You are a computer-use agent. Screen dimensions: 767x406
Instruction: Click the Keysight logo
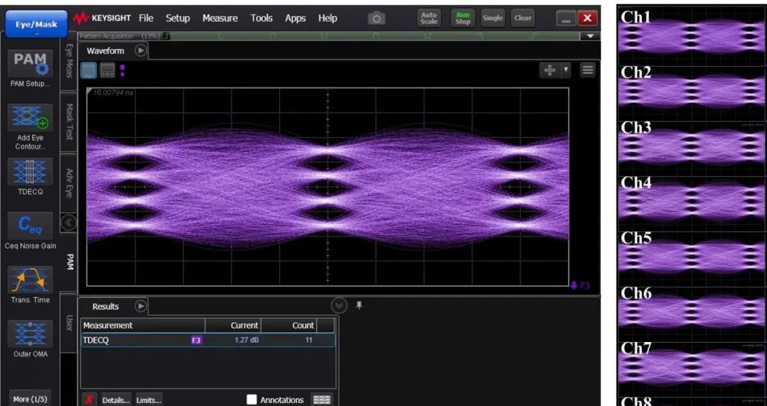point(102,18)
